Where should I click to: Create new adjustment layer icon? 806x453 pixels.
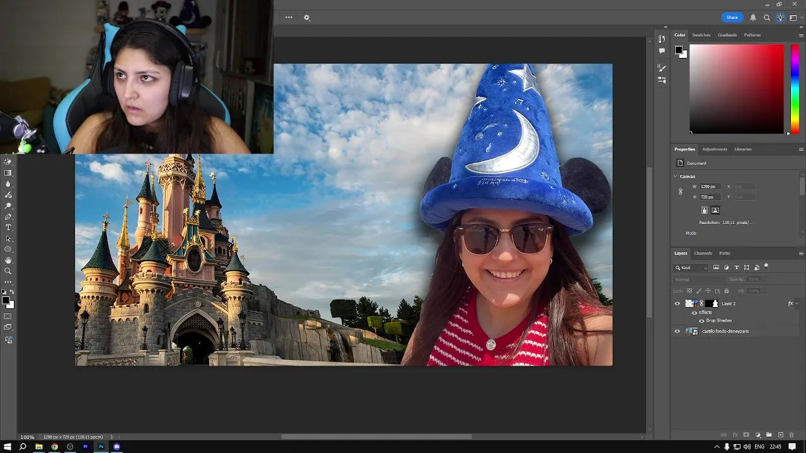pos(758,435)
